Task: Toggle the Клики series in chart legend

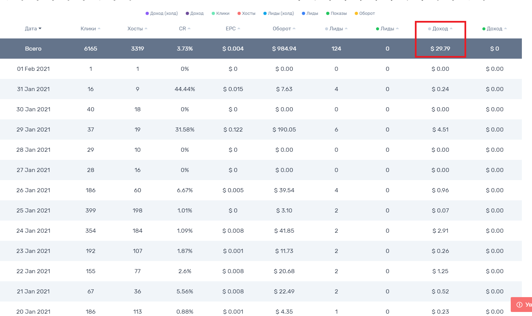Action: tap(220, 13)
